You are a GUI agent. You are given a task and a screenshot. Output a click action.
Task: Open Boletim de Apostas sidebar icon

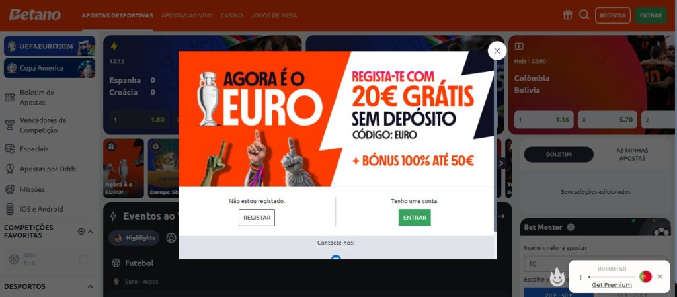pyautogui.click(x=9, y=97)
